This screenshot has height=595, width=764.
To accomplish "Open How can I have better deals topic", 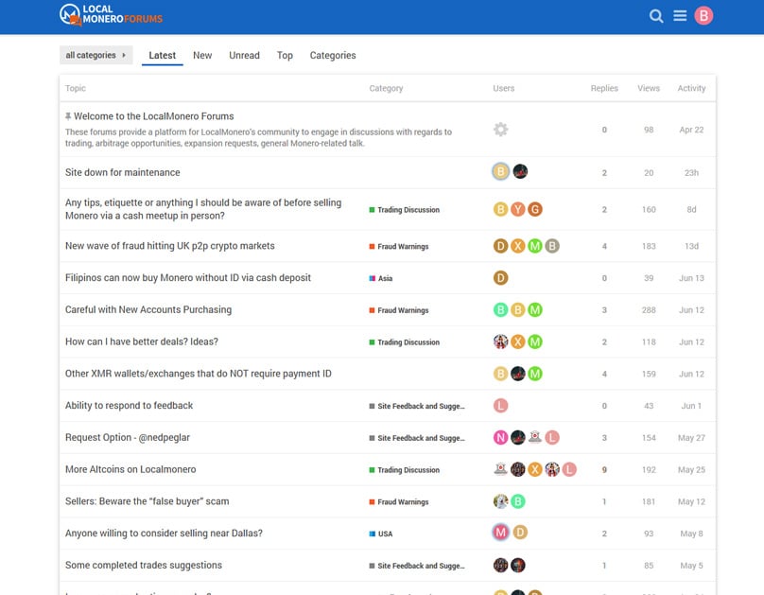I will (142, 341).
